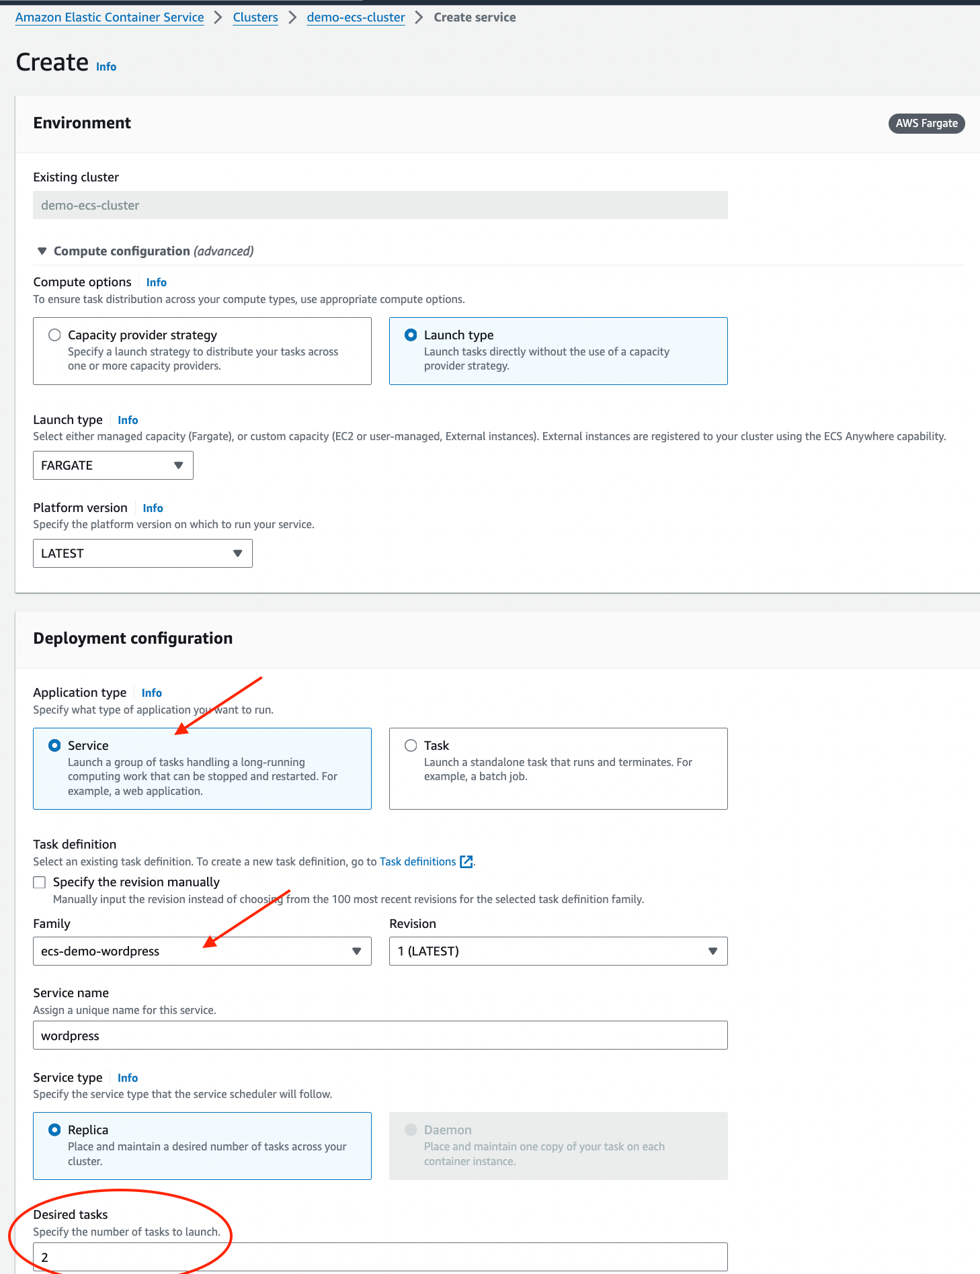Viewport: 980px width, 1274px height.
Task: Click into the Service name field
Action: pos(380,1035)
